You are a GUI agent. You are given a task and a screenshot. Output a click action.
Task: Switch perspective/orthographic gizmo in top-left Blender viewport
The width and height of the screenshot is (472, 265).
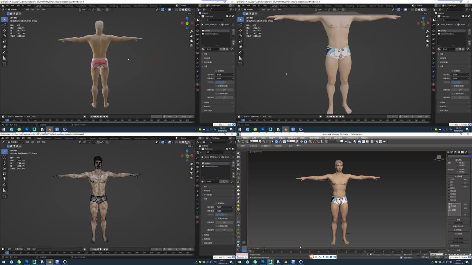tap(191, 45)
